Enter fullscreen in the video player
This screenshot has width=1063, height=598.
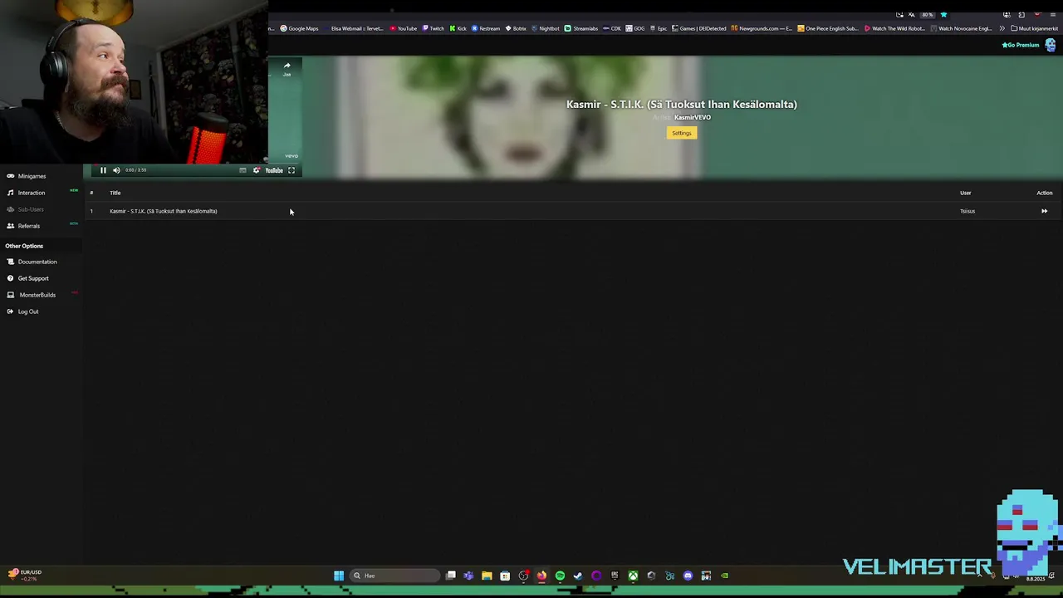291,170
